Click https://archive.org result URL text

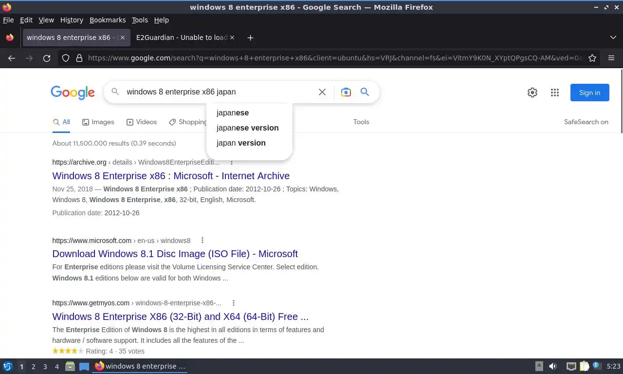(79, 162)
